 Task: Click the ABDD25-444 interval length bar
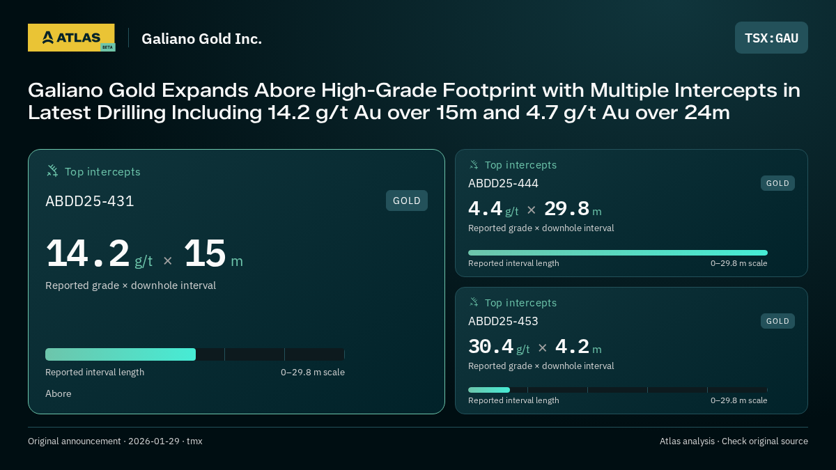(618, 253)
